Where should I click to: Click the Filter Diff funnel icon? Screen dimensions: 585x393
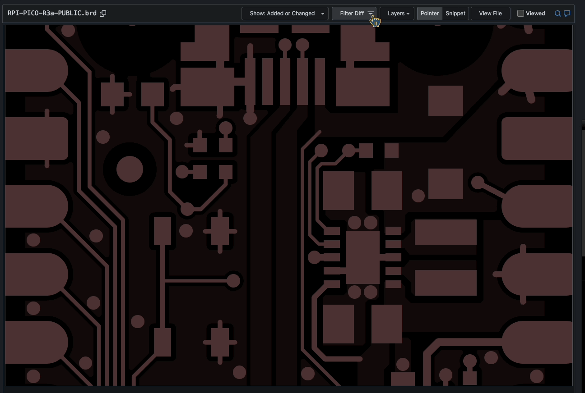370,13
